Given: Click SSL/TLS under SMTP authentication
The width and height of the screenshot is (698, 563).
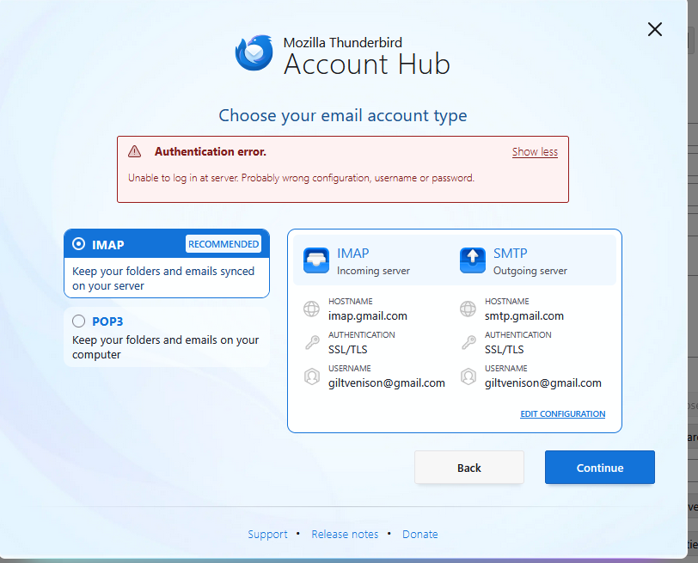Looking at the screenshot, I should pos(504,349).
